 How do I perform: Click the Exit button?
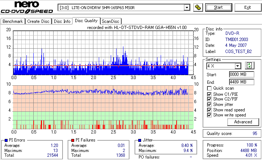[x=248, y=7]
